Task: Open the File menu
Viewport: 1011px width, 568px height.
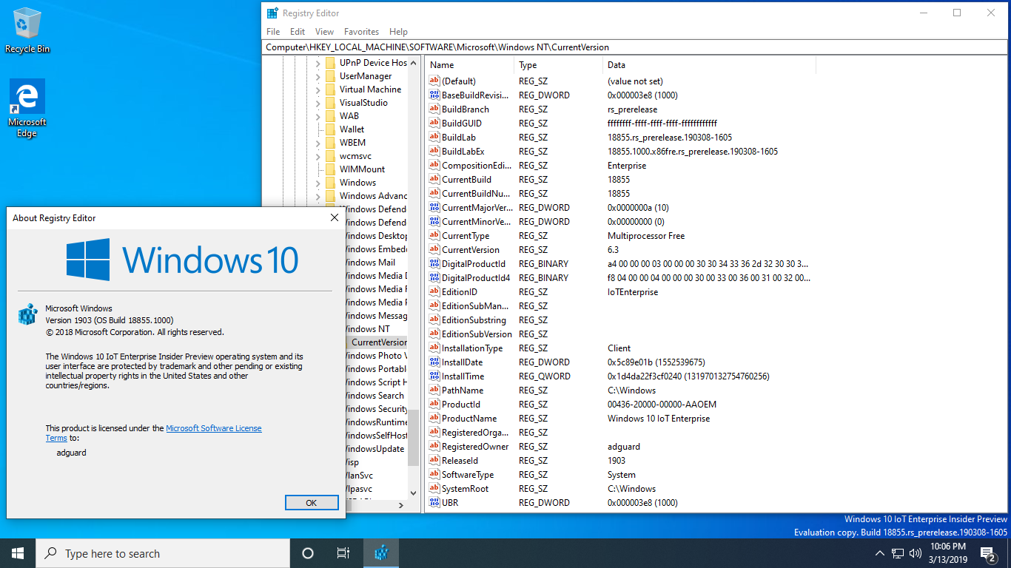Action: coord(273,32)
